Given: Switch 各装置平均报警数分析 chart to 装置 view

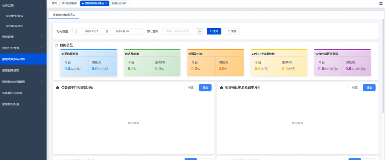Looking at the screenshot, I should [x=191, y=87].
